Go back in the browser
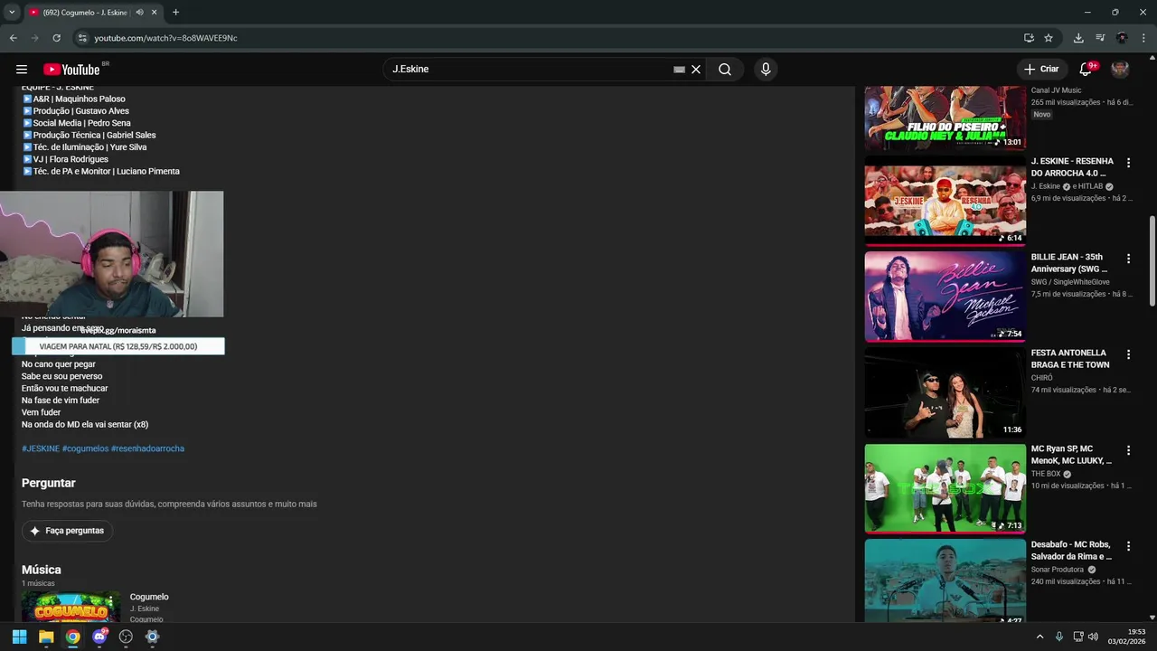The height and width of the screenshot is (651, 1157). 13,38
